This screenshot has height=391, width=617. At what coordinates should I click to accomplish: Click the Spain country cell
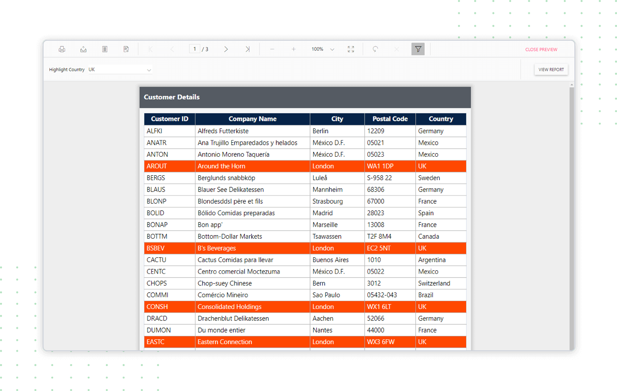pos(441,213)
